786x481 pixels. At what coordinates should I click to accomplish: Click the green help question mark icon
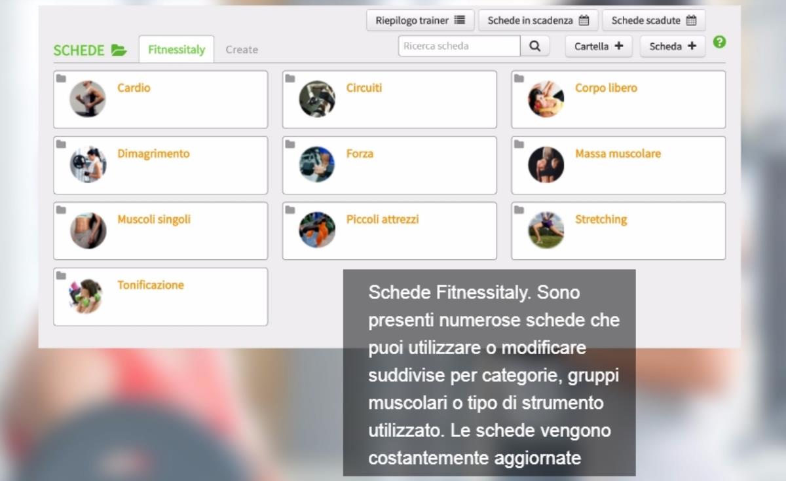click(x=719, y=42)
